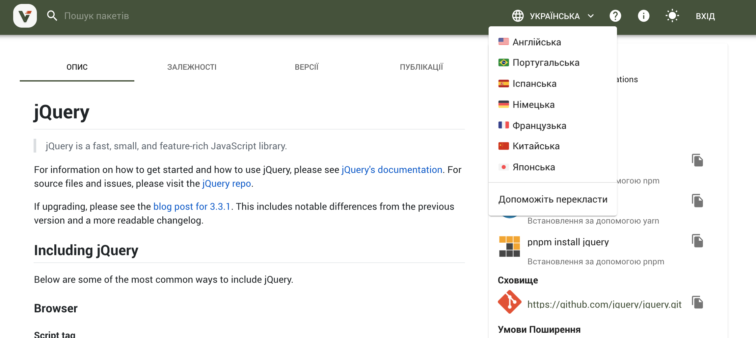Click the 'Including jQuery' heading
Image resolution: width=756 pixels, height=338 pixels.
(x=86, y=251)
